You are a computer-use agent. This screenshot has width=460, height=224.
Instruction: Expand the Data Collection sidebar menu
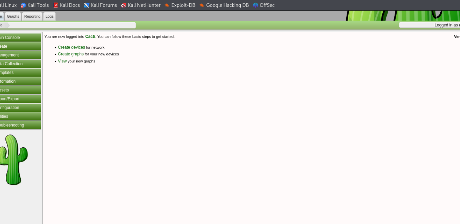(x=20, y=64)
